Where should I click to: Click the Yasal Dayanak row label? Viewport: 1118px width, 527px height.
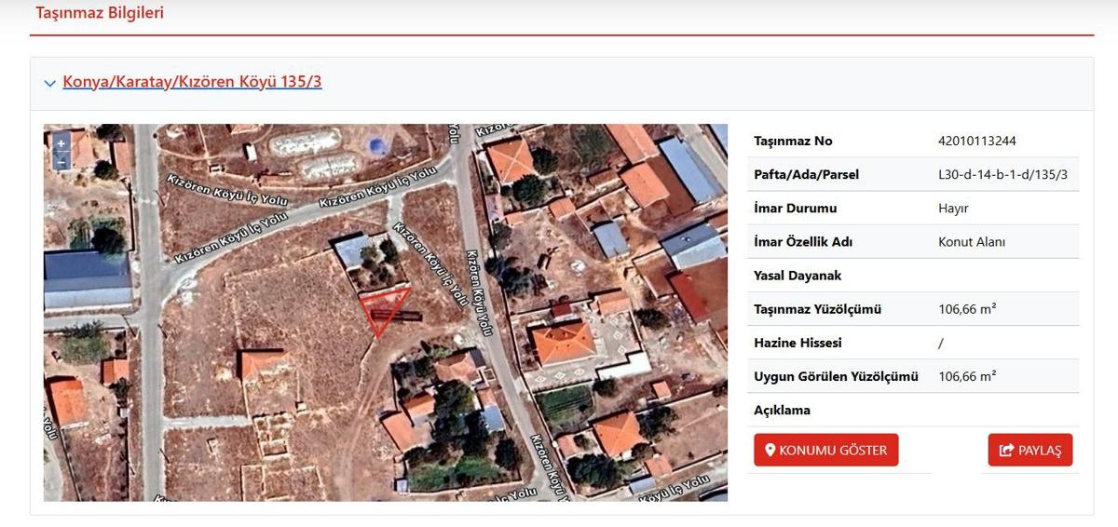click(x=797, y=276)
